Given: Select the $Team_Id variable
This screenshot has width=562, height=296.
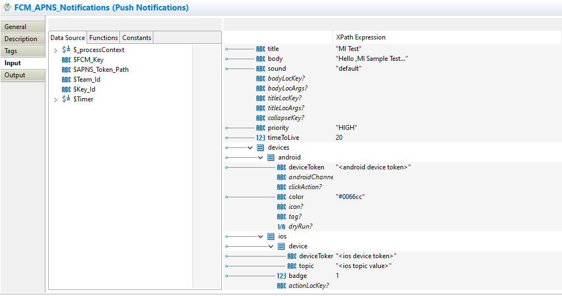Looking at the screenshot, I should point(87,79).
